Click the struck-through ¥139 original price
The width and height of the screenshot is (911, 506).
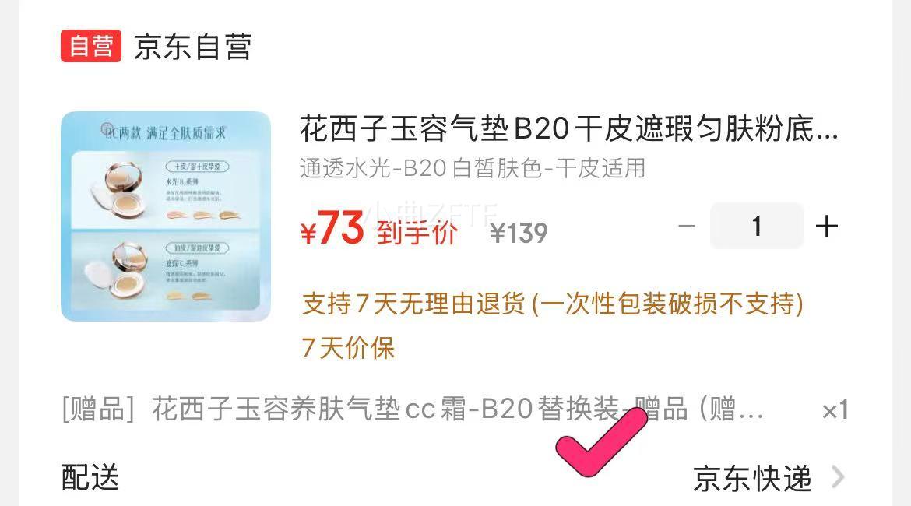[x=519, y=234]
